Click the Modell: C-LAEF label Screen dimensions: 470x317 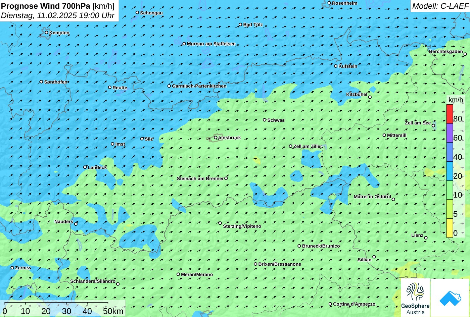coord(440,6)
